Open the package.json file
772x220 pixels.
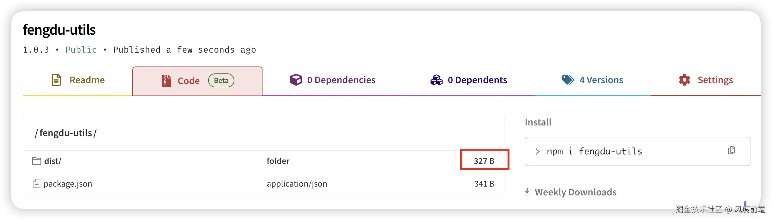point(68,184)
